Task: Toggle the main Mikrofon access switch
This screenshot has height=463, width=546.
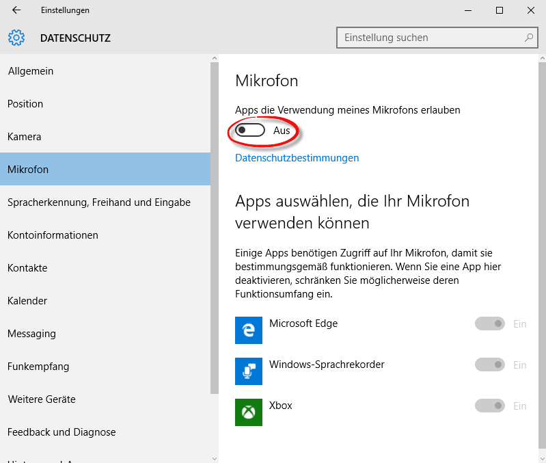Action: coord(250,130)
